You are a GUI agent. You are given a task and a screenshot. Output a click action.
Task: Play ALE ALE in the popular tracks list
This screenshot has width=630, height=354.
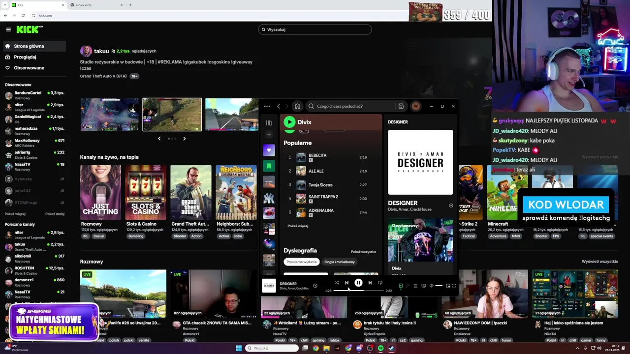point(316,171)
